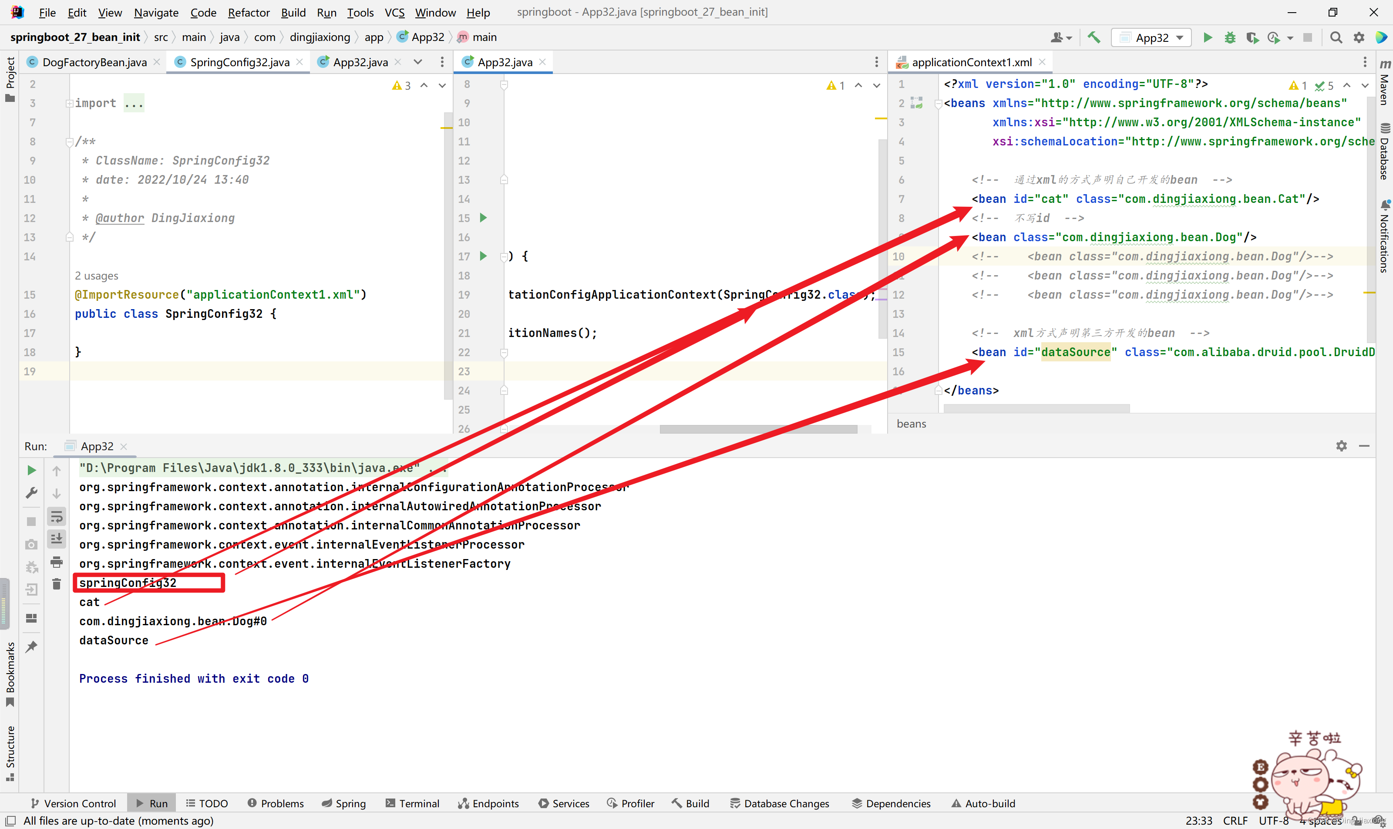
Task: Run main method from line 17 gutter arrow
Action: (484, 256)
